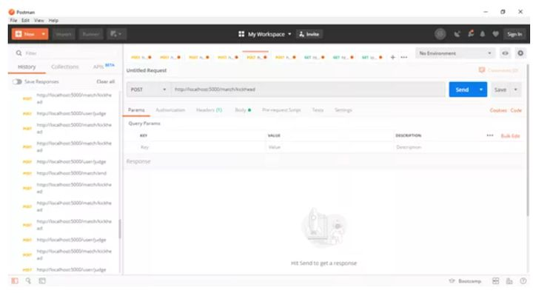Open the Help menu
Screen dimensions: 533x293
pyautogui.click(x=53, y=21)
